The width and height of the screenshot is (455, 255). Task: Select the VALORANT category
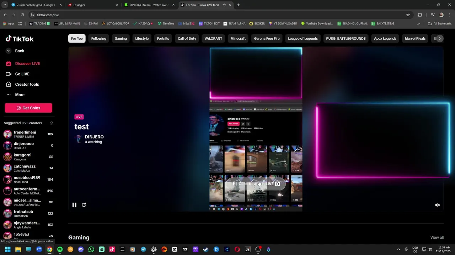(x=213, y=39)
